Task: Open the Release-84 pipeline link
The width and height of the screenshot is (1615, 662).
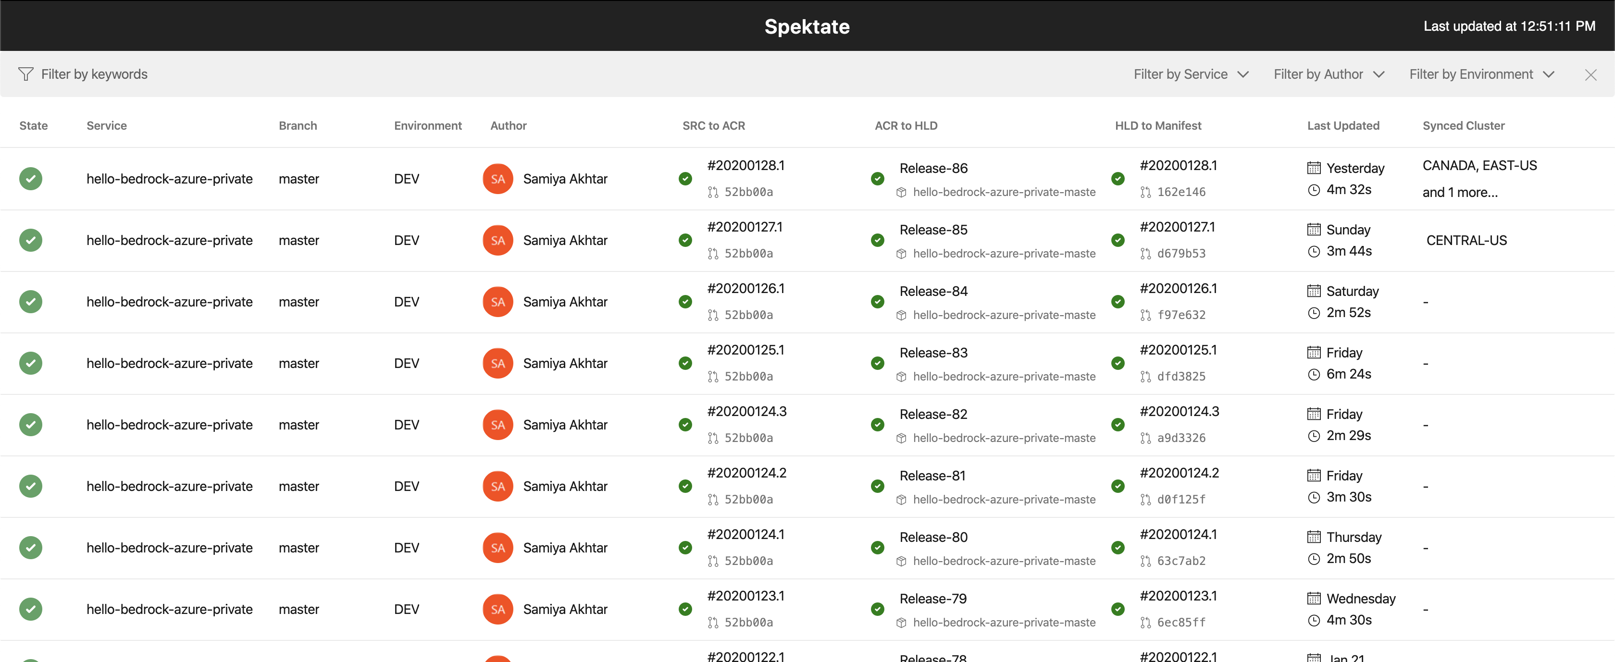Action: (933, 290)
